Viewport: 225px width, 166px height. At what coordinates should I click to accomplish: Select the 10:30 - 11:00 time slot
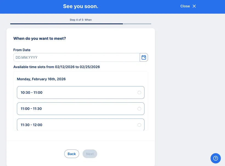point(80,92)
